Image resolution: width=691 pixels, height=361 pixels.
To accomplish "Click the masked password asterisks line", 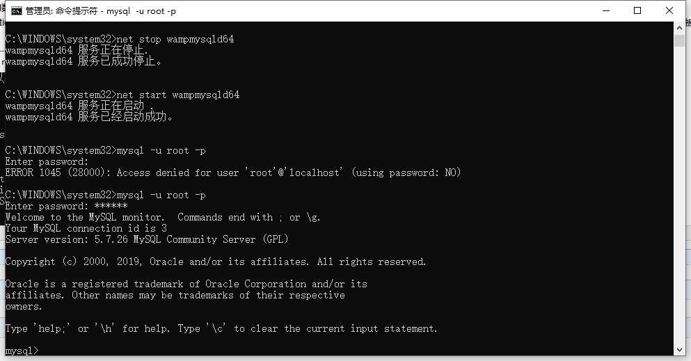I will point(111,206).
